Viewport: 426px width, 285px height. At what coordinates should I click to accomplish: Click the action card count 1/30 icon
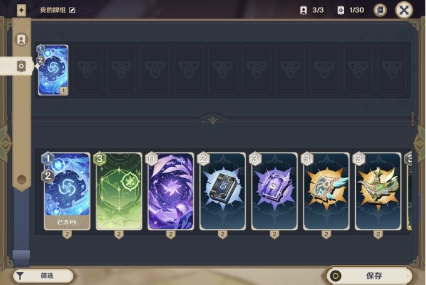point(341,11)
